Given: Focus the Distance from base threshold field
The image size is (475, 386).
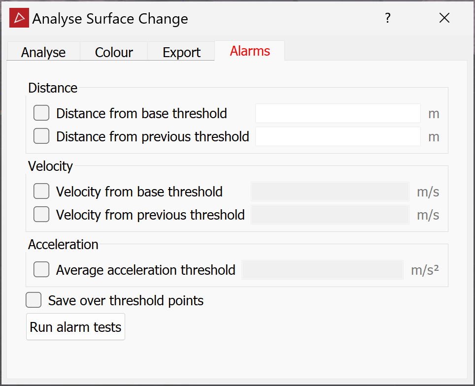Looking at the screenshot, I should click(x=338, y=113).
